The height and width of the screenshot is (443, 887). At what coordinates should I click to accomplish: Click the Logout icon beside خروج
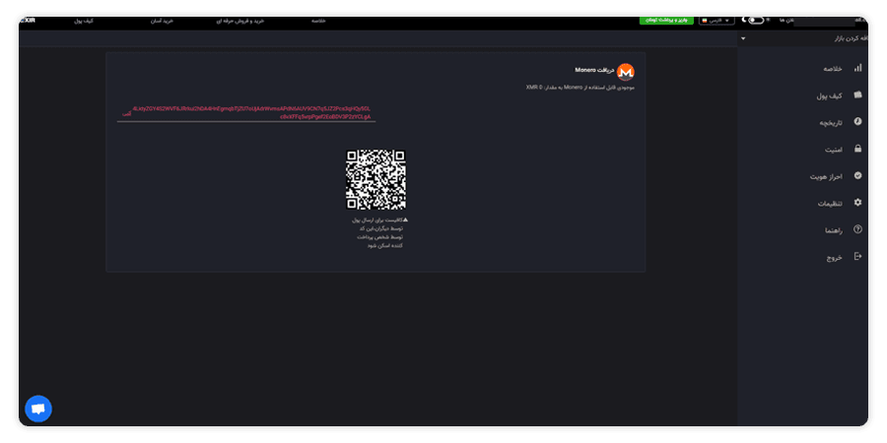pyautogui.click(x=857, y=257)
